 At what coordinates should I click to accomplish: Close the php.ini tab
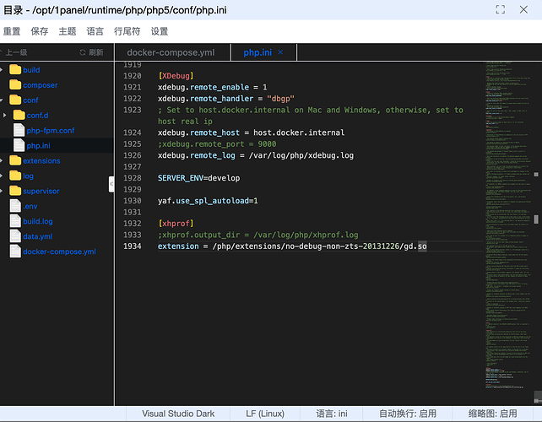coord(280,52)
